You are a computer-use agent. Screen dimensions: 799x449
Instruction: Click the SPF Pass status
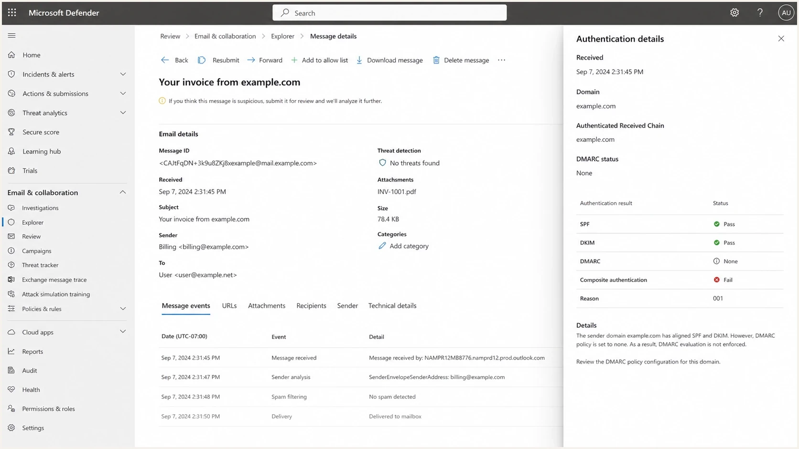point(724,224)
